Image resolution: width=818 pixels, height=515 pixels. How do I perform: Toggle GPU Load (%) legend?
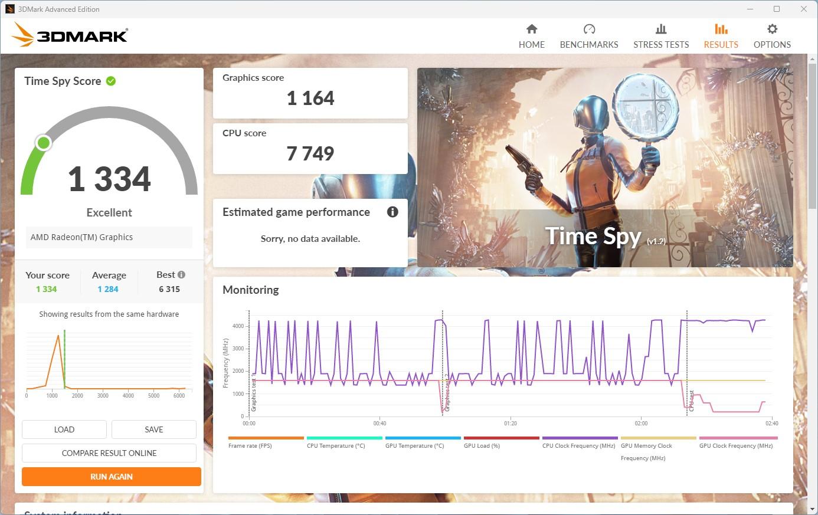[501, 442]
